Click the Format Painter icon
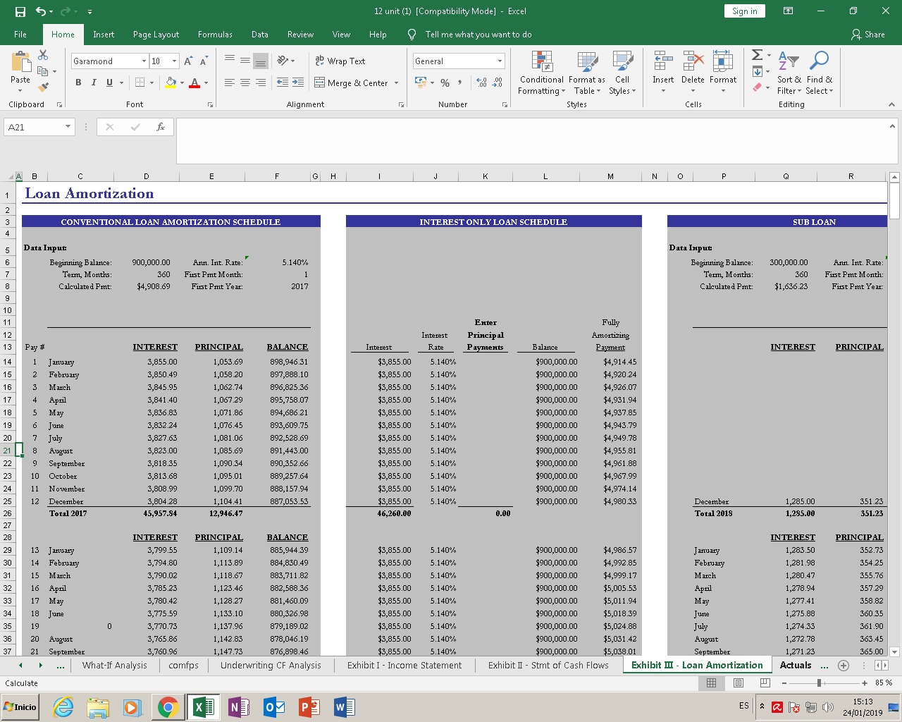The width and height of the screenshot is (902, 722). click(44, 86)
